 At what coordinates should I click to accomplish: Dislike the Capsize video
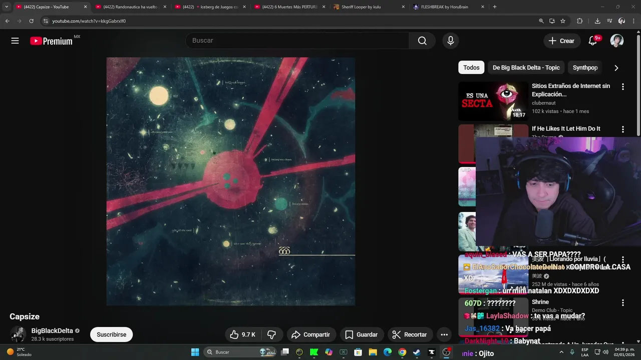pos(271,334)
